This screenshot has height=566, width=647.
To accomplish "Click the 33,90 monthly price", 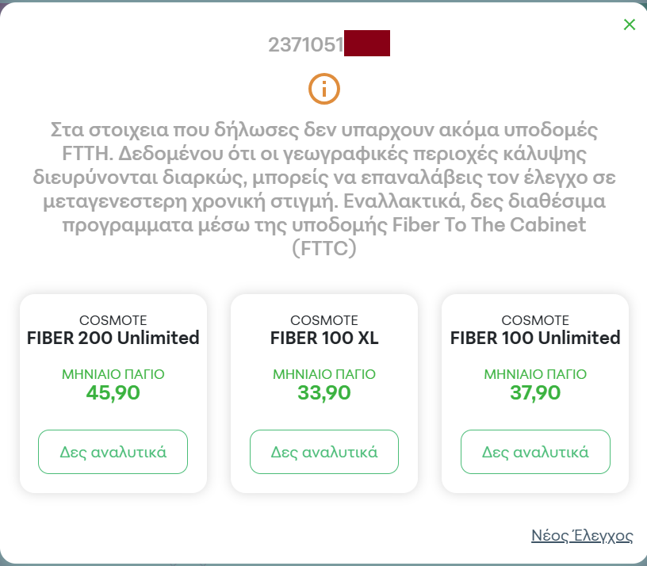I will tap(324, 392).
